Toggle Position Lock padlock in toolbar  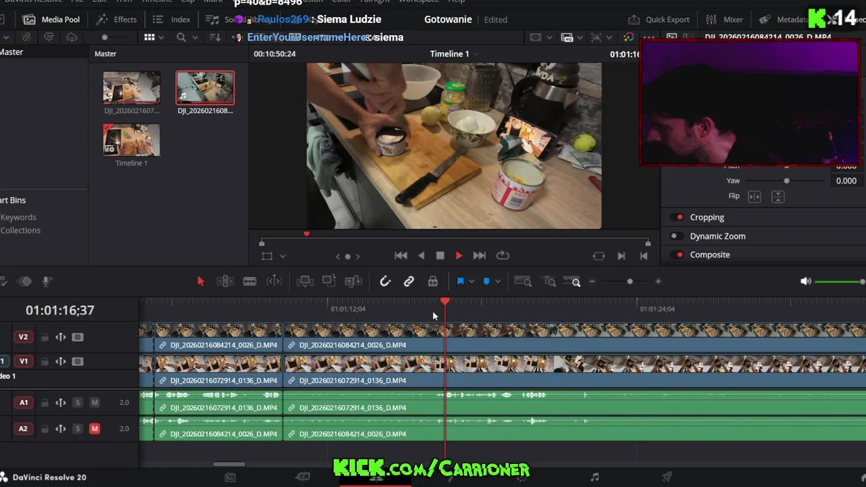433,281
